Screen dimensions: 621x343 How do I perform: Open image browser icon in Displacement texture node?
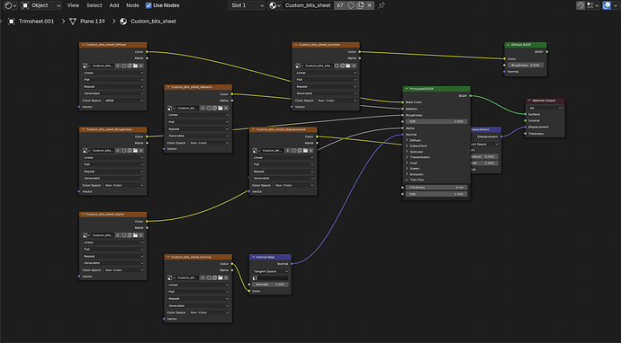click(256, 151)
